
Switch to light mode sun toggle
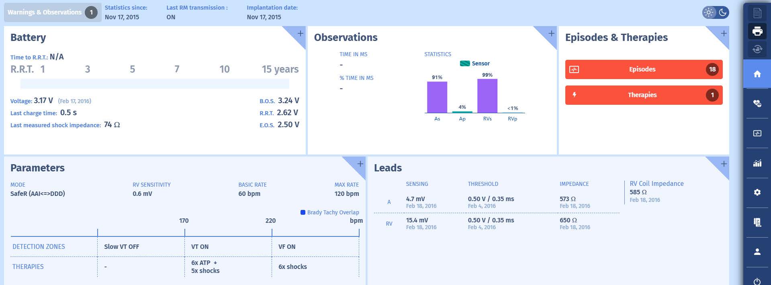[x=709, y=12]
